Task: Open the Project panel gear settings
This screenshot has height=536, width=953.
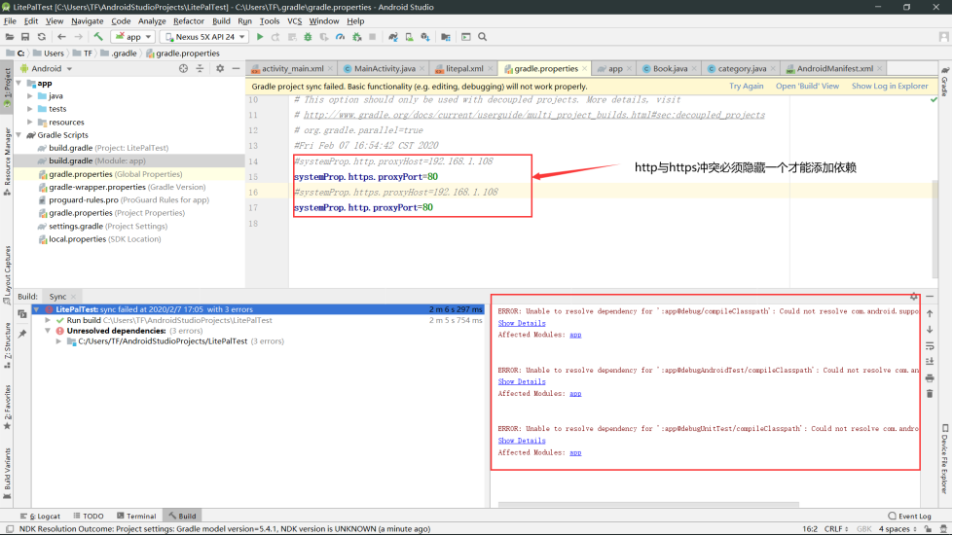Action: (220, 69)
